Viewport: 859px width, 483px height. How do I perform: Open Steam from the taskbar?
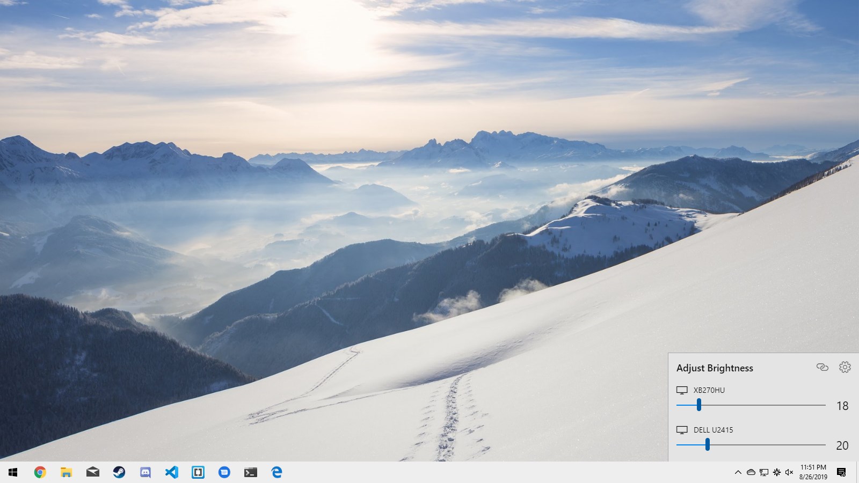(x=119, y=473)
